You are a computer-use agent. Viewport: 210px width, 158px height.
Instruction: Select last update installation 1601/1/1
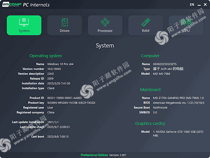click(53, 122)
